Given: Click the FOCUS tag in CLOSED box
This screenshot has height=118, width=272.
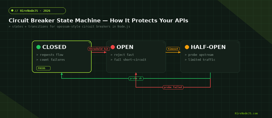Looking at the screenshot, I should point(43,68).
